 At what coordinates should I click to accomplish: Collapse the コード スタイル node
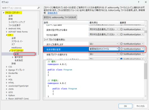click(10, 51)
